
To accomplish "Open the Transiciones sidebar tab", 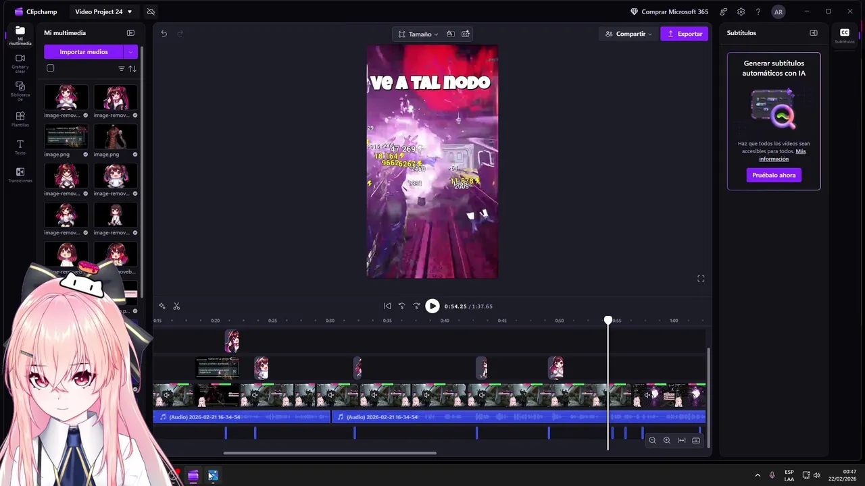I will [x=20, y=175].
